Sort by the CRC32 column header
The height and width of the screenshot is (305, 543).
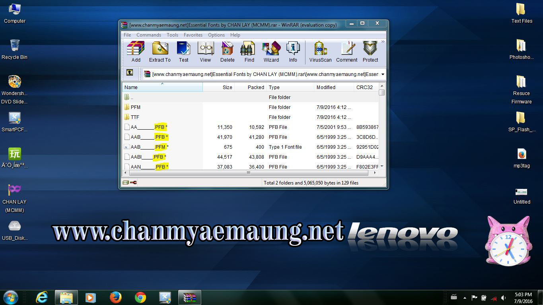pyautogui.click(x=366, y=87)
